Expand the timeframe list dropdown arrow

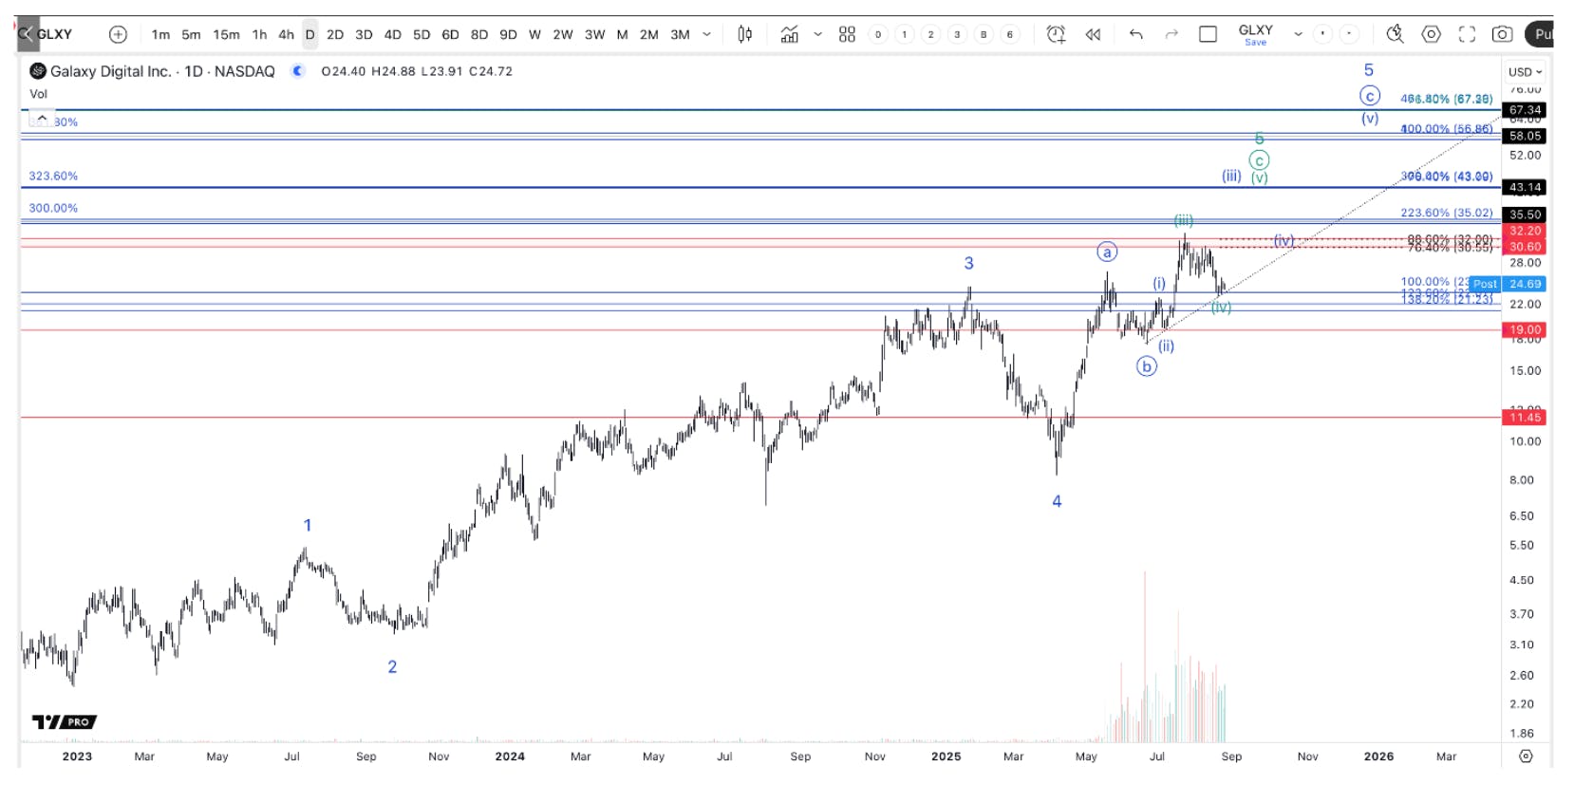(706, 34)
